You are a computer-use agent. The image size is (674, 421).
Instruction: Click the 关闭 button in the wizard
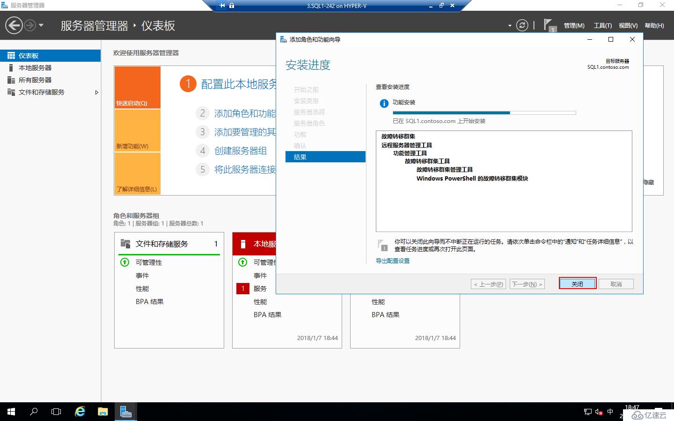[577, 283]
